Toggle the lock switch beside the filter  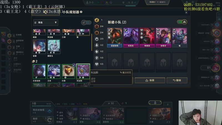pyautogui.click(x=86, y=22)
